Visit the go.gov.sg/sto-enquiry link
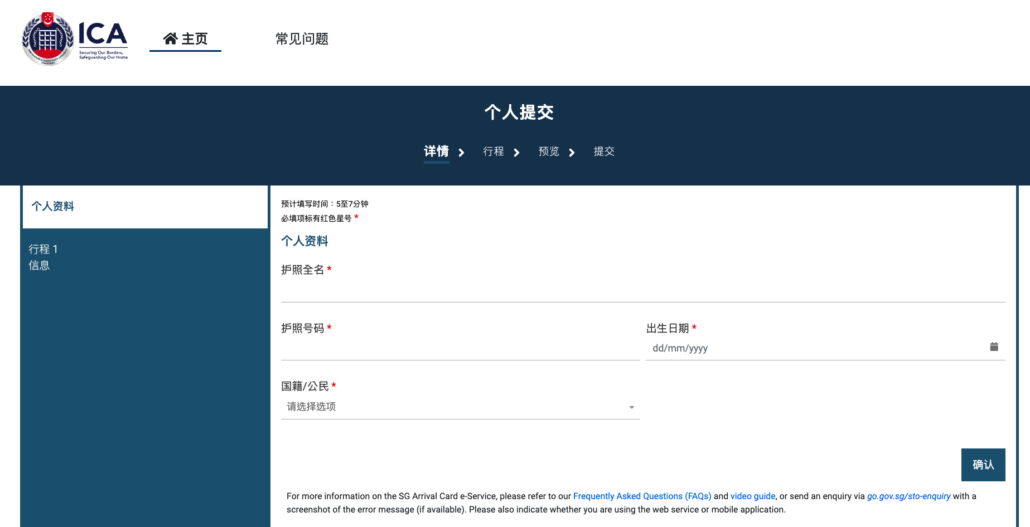The height and width of the screenshot is (527, 1030). (x=908, y=496)
